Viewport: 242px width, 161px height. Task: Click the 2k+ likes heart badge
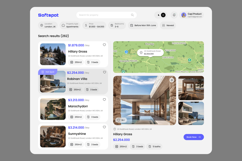click(121, 120)
